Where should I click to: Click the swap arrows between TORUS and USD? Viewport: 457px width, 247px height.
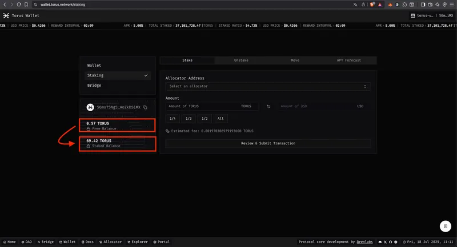(x=268, y=106)
